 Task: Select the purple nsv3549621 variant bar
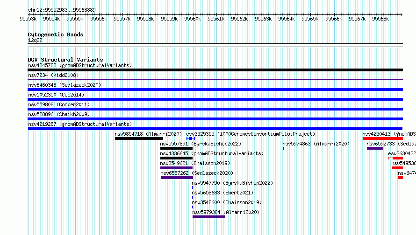tap(176, 168)
